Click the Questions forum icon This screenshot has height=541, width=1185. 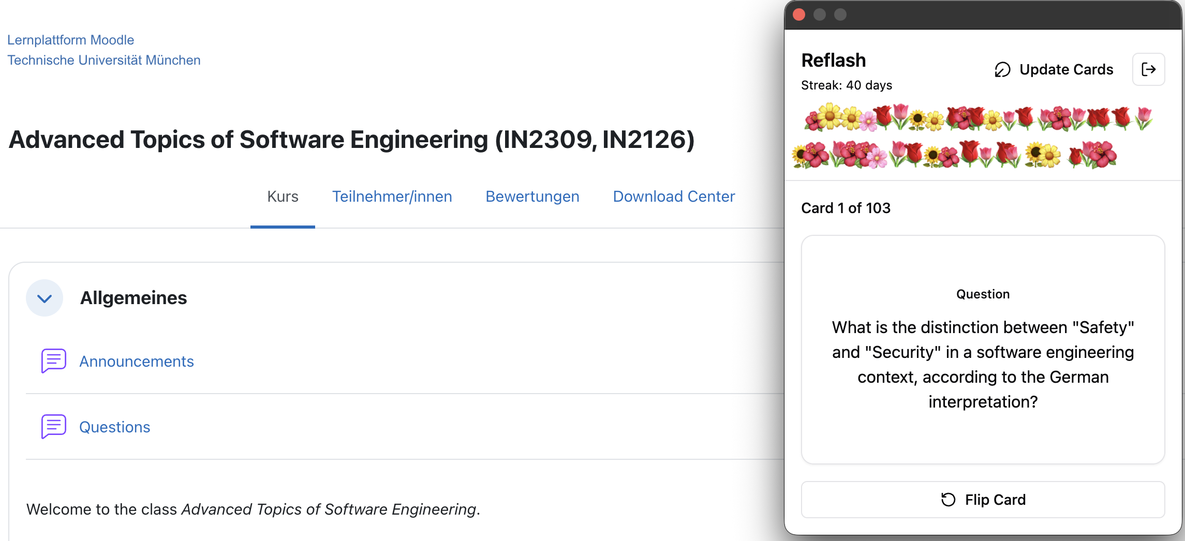pos(53,427)
